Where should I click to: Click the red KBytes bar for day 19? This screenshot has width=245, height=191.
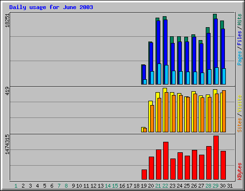click(x=144, y=175)
